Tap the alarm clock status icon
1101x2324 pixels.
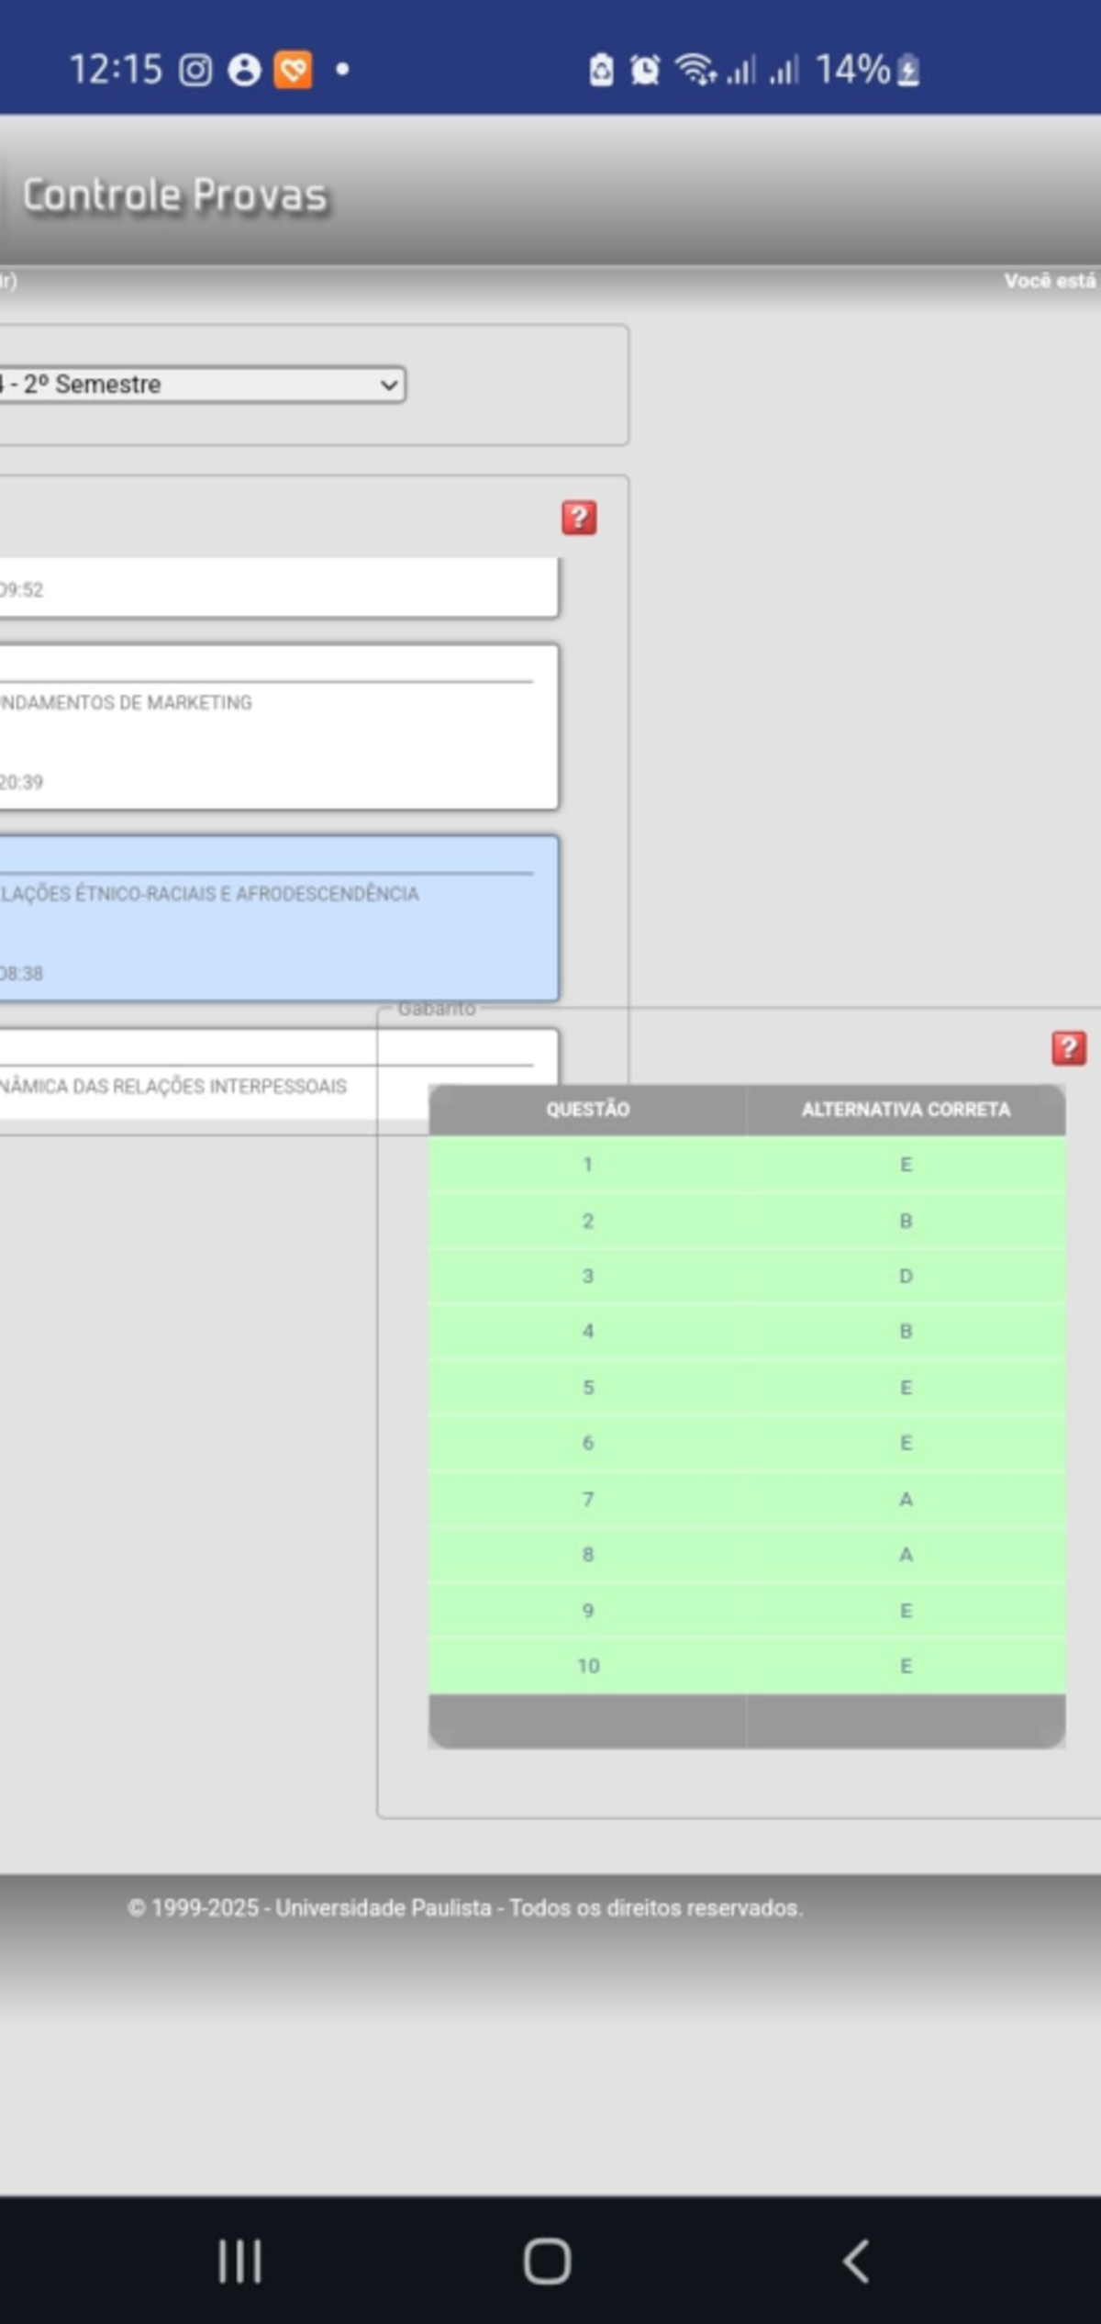(645, 70)
